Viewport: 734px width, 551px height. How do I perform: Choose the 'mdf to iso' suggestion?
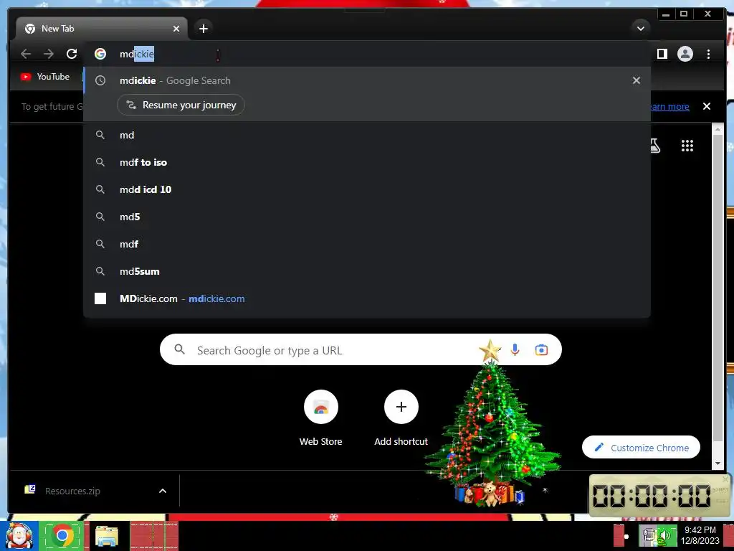coord(367,162)
